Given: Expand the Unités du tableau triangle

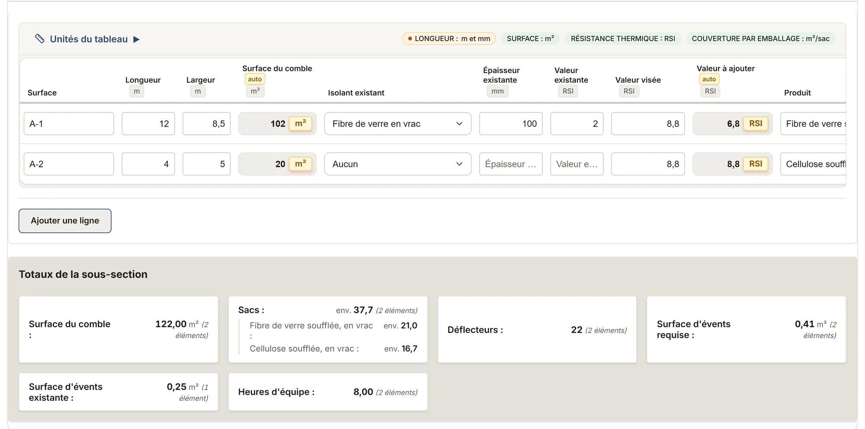Looking at the screenshot, I should tap(136, 39).
